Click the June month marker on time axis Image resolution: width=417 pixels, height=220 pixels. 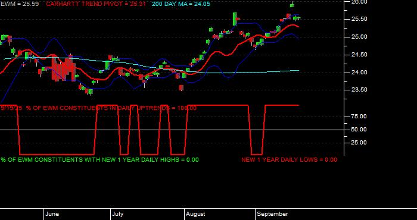[52, 214]
